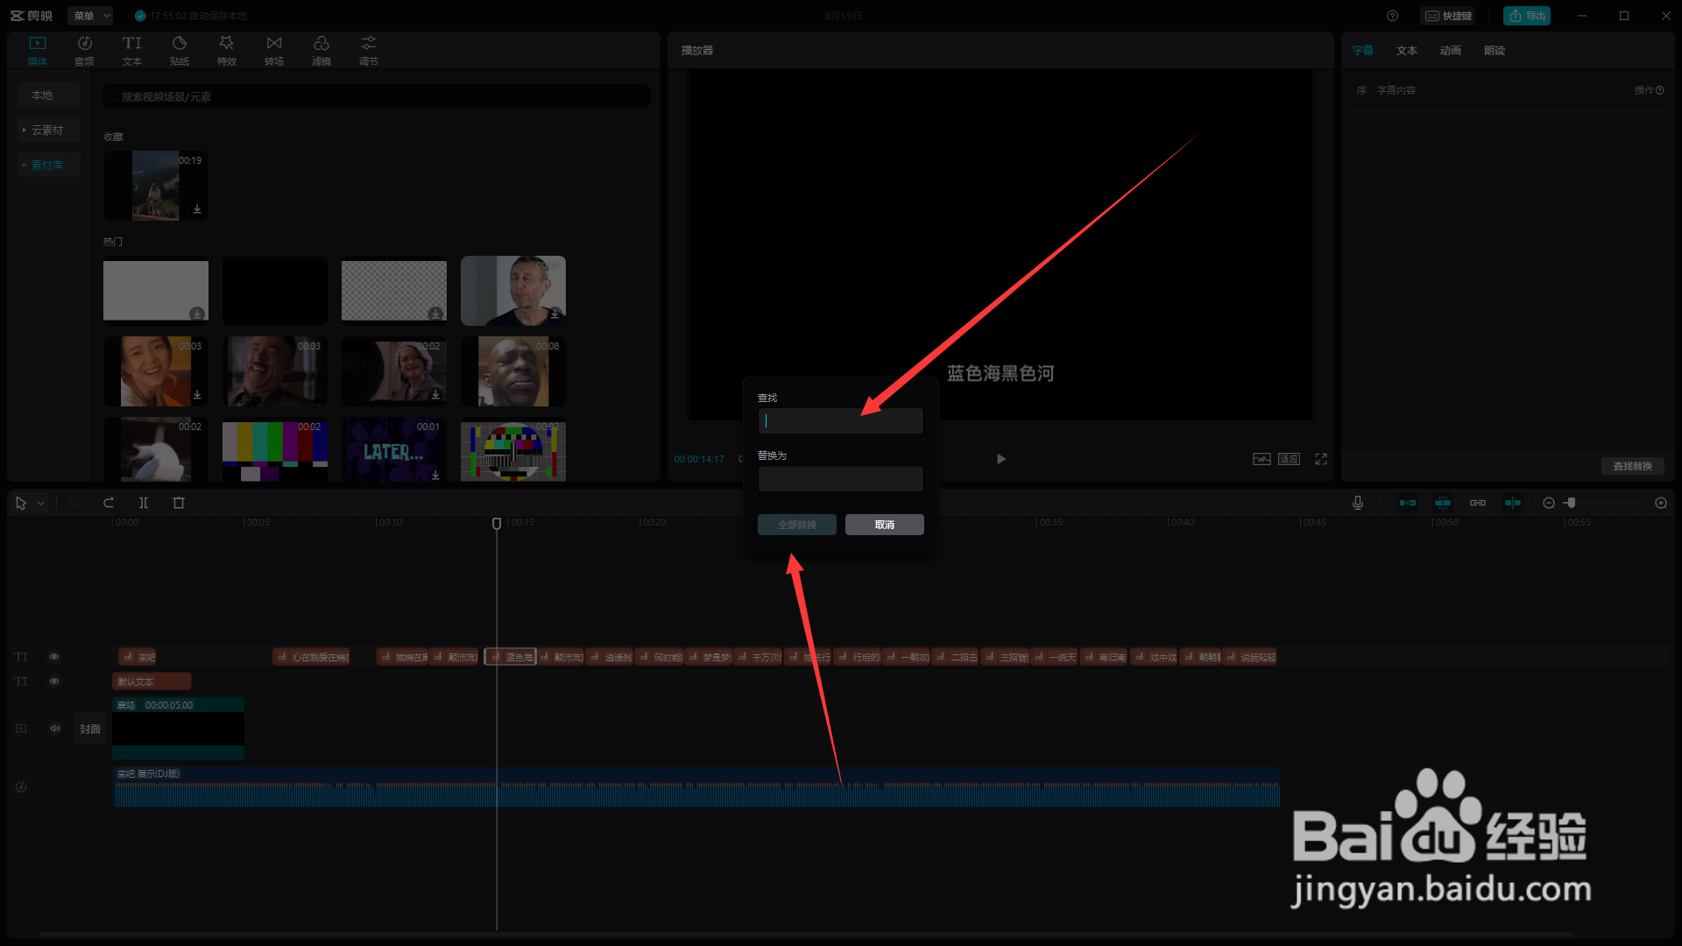Viewport: 1682px width, 946px height.
Task: Switch to the 动画 tab
Action: point(1451,51)
